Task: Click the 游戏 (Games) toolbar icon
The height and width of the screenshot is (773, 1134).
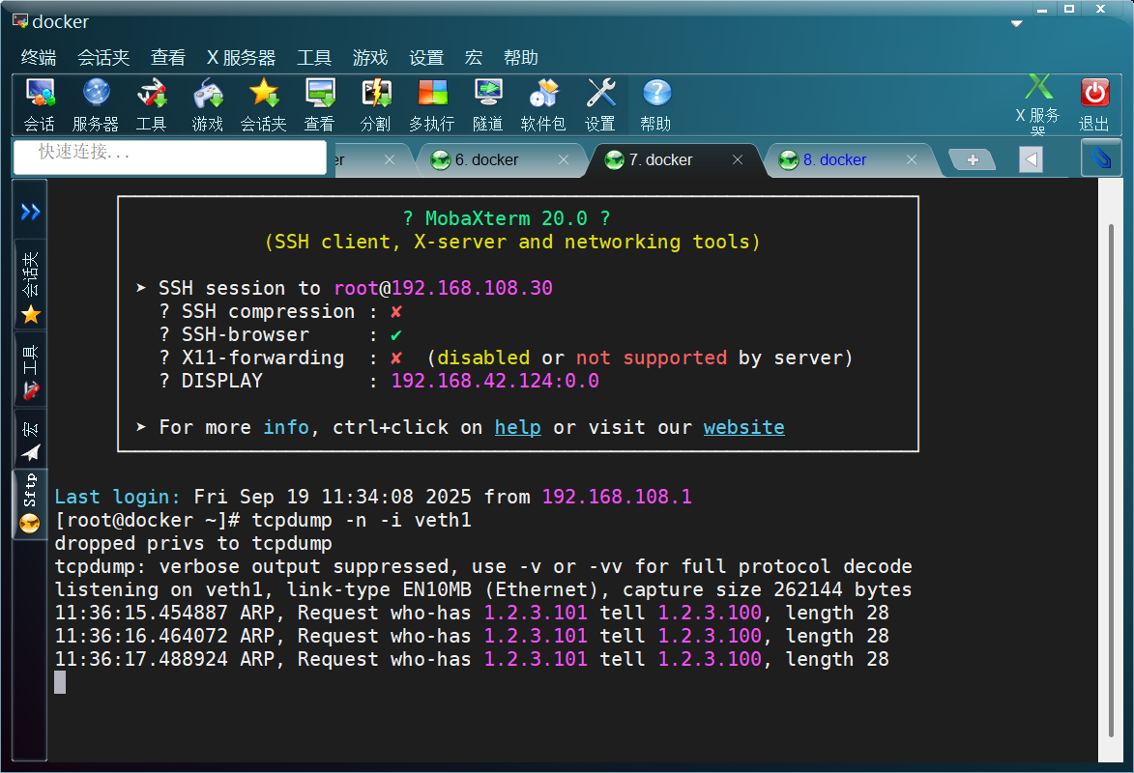Action: (x=208, y=105)
